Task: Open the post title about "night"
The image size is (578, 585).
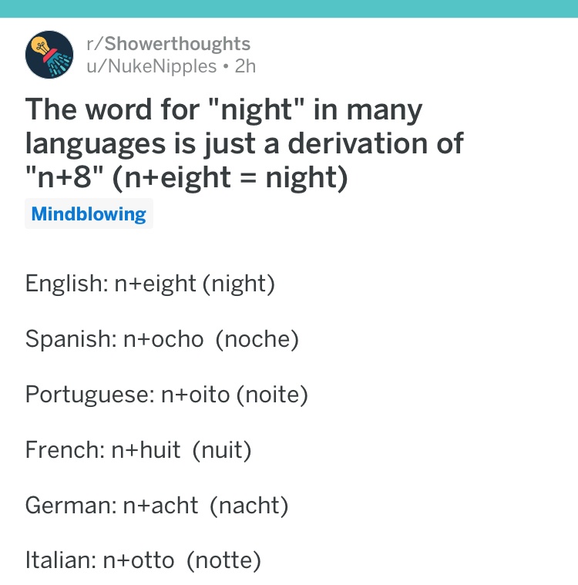Action: click(x=244, y=143)
